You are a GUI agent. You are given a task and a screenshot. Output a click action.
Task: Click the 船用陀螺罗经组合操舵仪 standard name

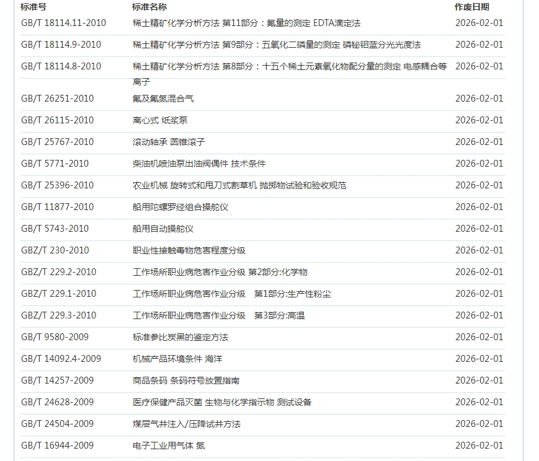180,207
